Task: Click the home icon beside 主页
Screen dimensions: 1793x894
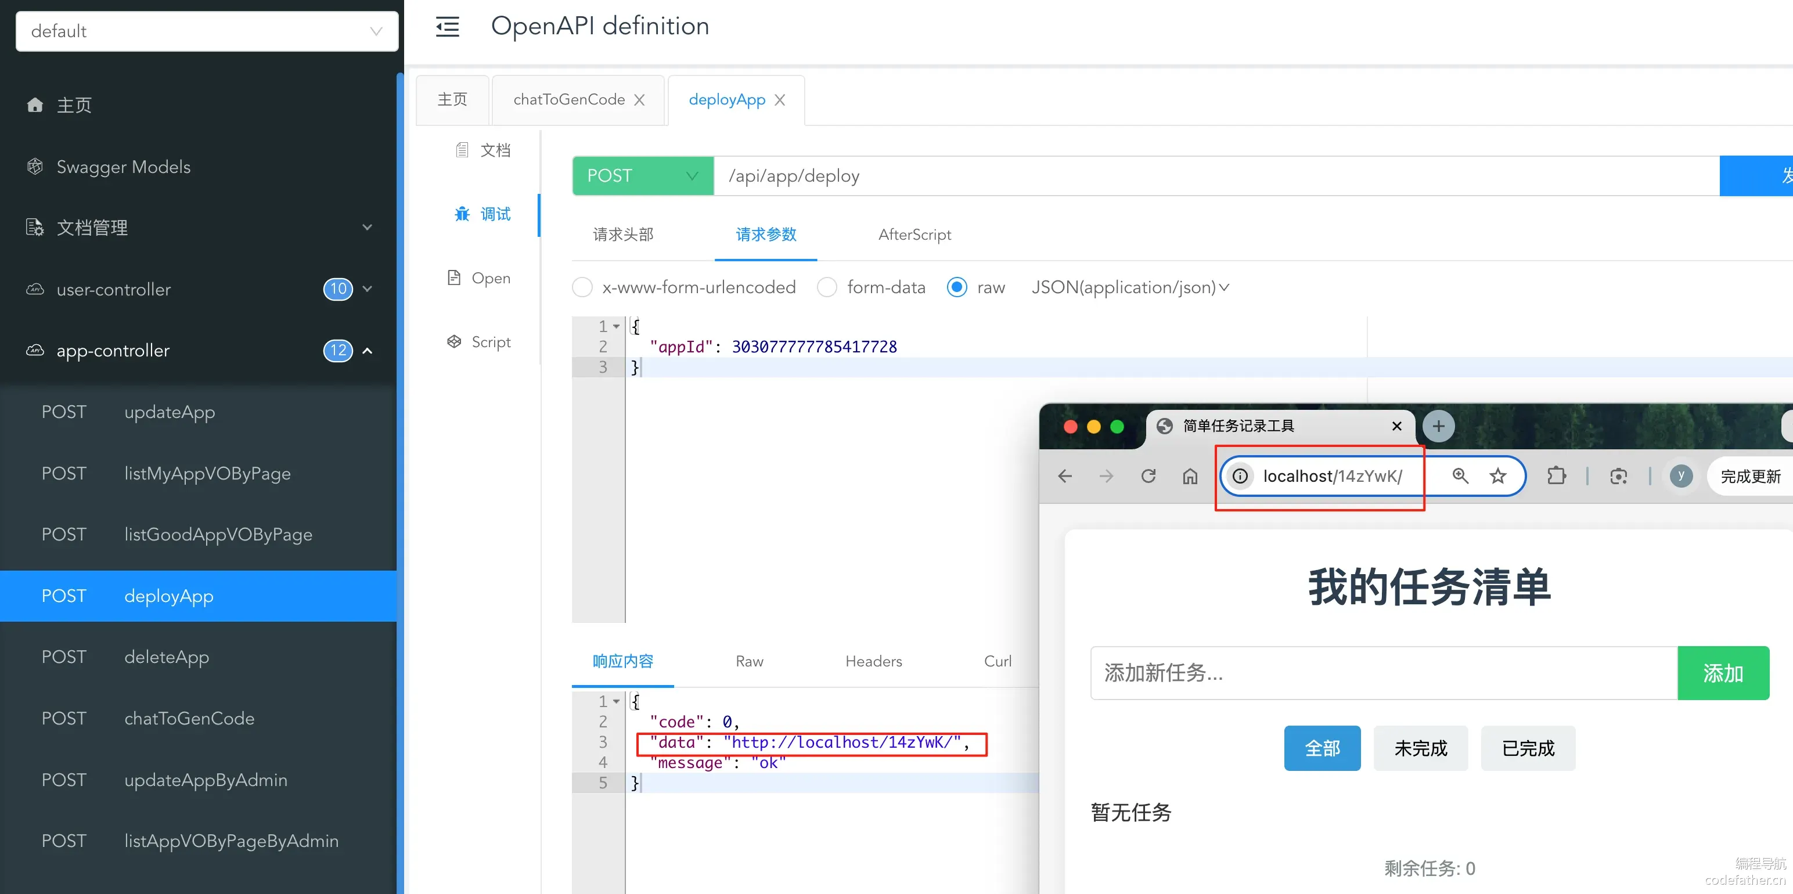Action: (x=35, y=105)
